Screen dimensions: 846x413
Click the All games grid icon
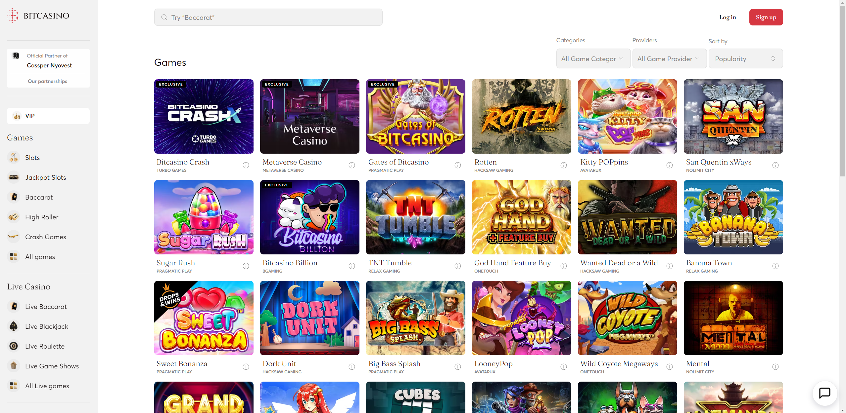point(14,257)
